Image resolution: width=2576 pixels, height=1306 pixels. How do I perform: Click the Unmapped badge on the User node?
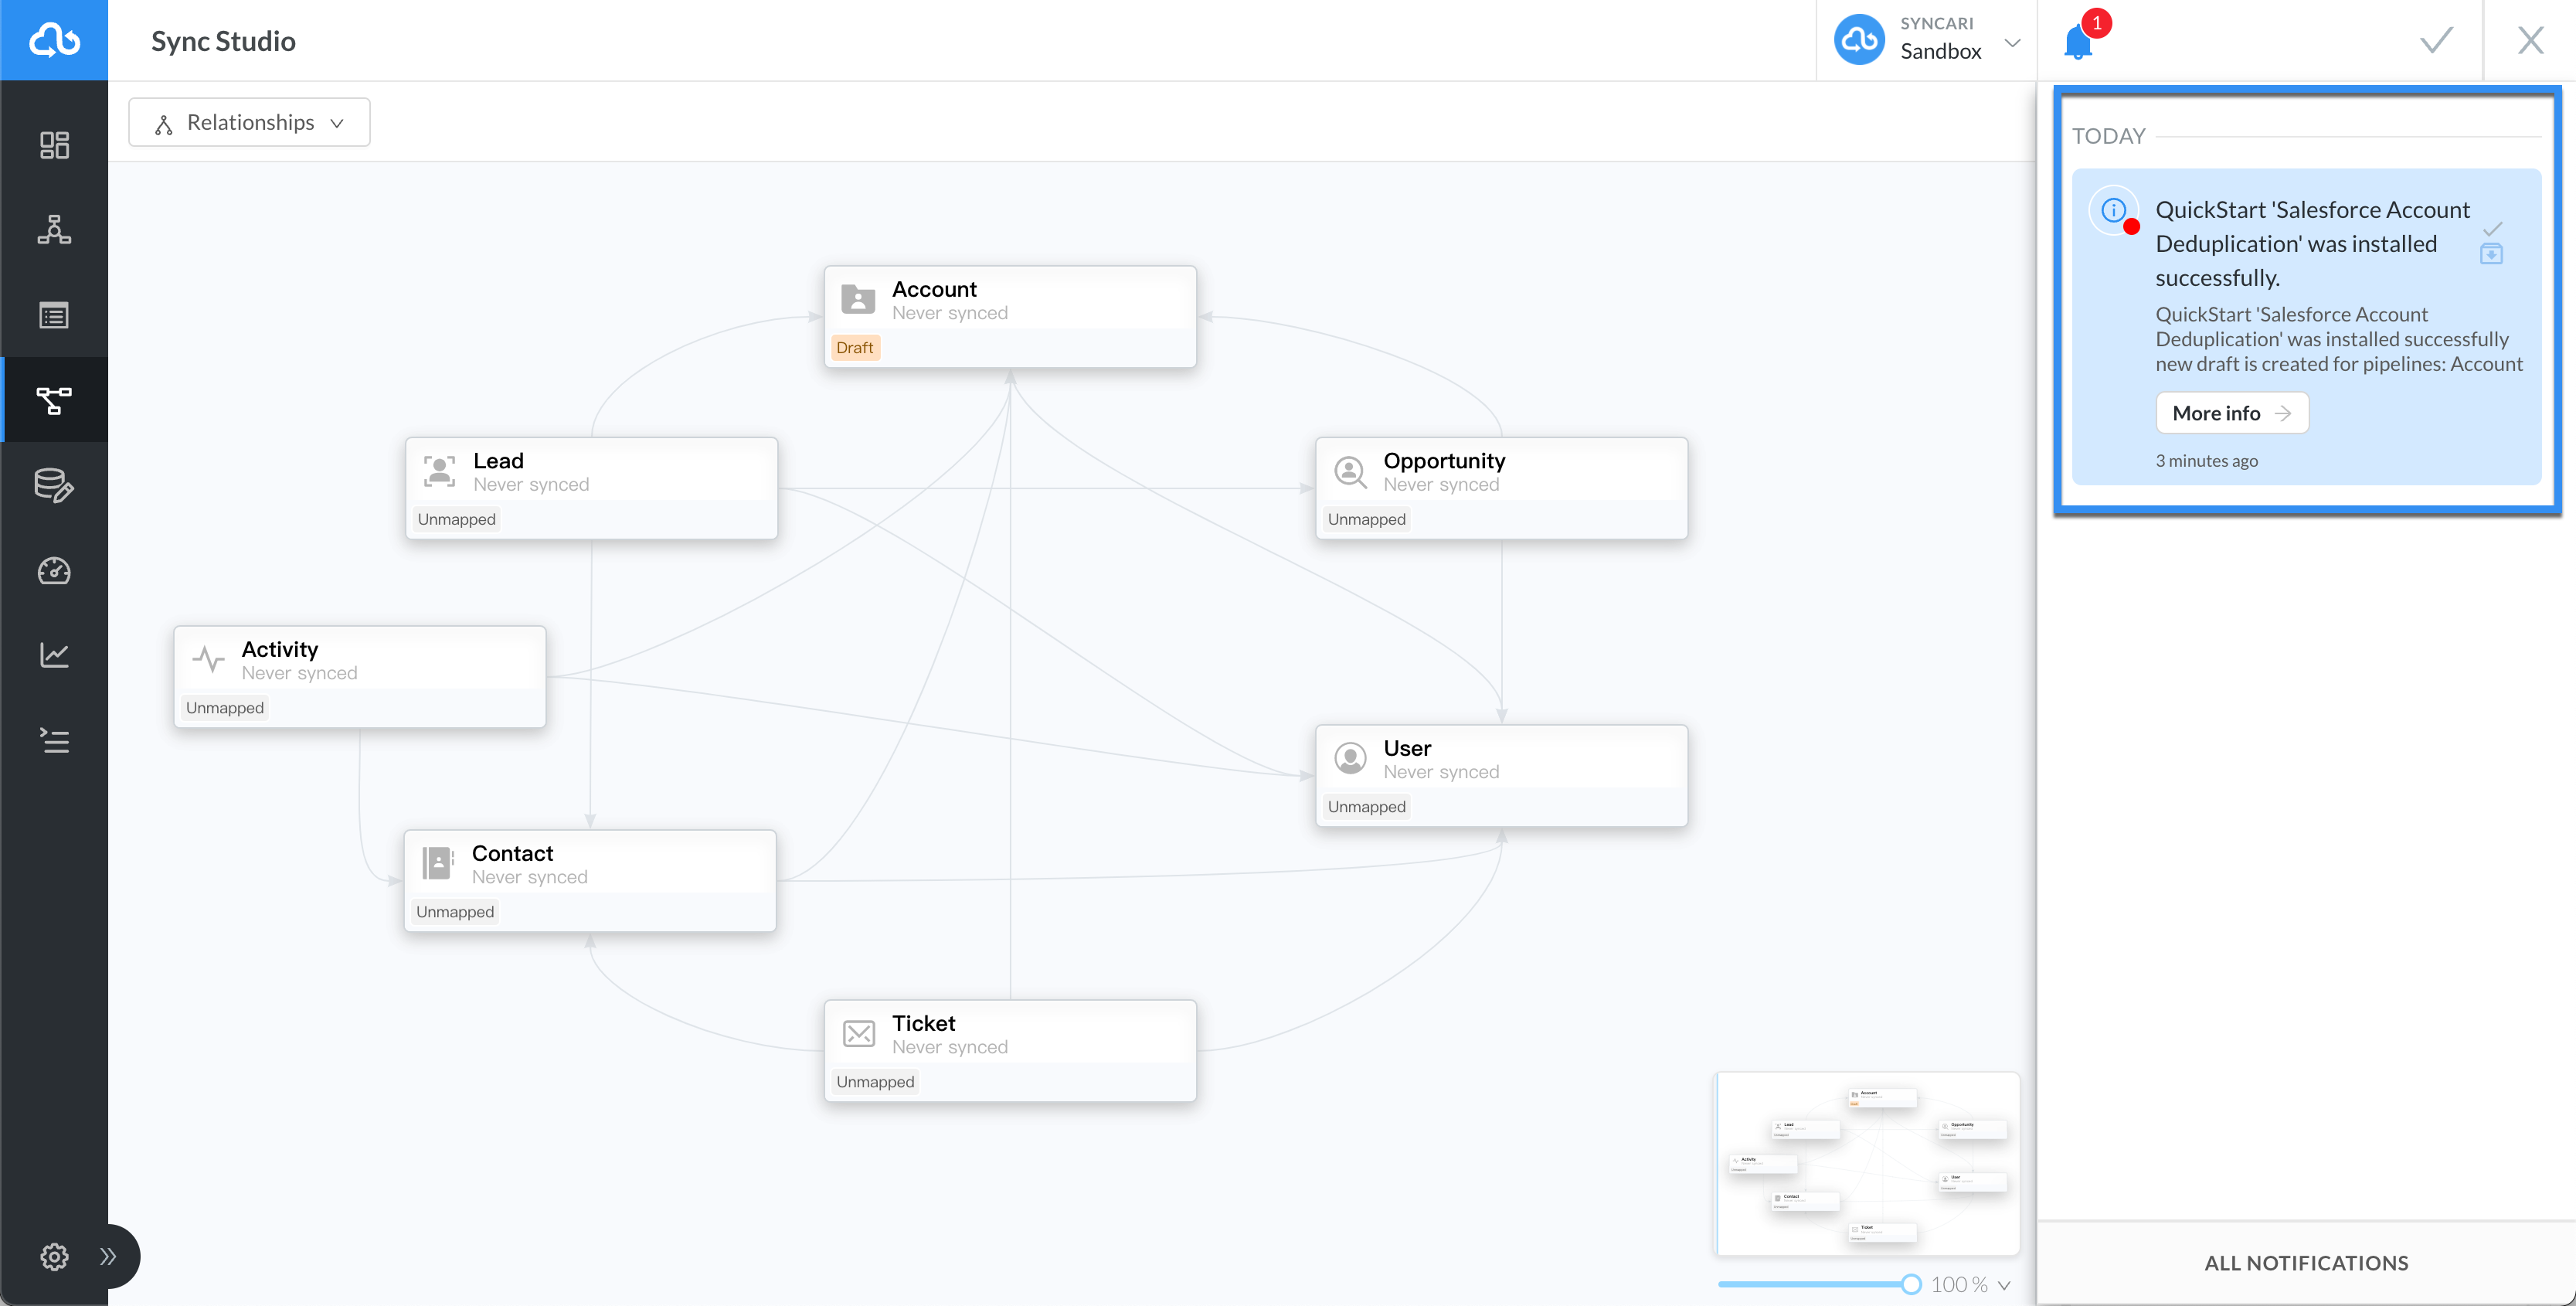(x=1367, y=807)
